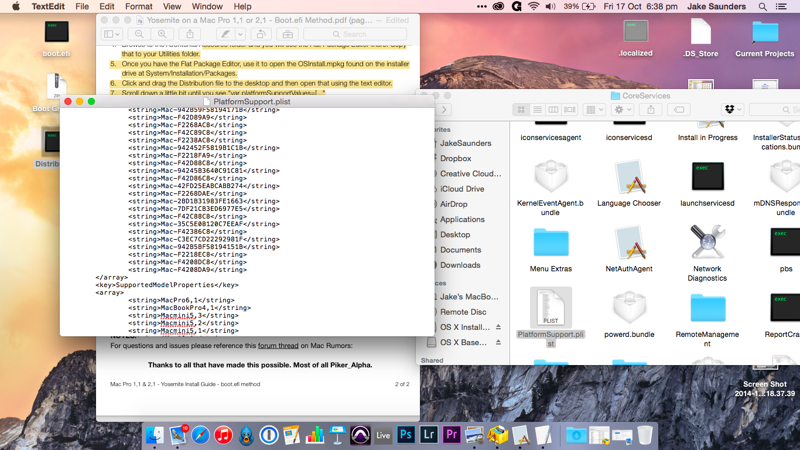800x450 pixels.
Task: Open the Apple menu
Action: pyautogui.click(x=16, y=6)
